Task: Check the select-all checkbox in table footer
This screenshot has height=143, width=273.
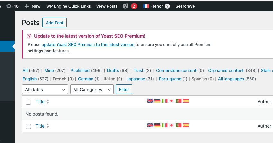Action: point(28,126)
